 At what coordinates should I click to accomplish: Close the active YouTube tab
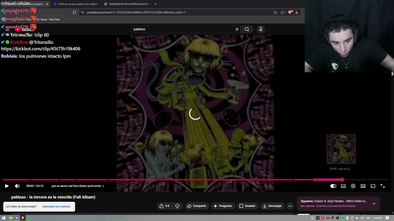point(47,4)
